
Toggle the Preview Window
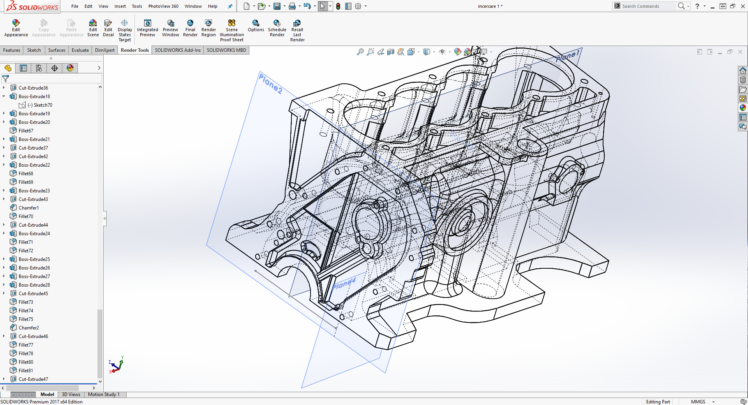pos(171,28)
